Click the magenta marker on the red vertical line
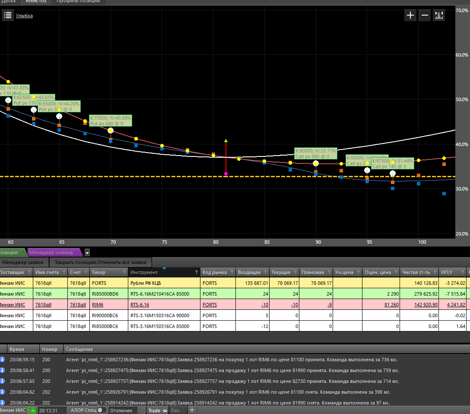Screen dimensions: 470x414 [226, 174]
